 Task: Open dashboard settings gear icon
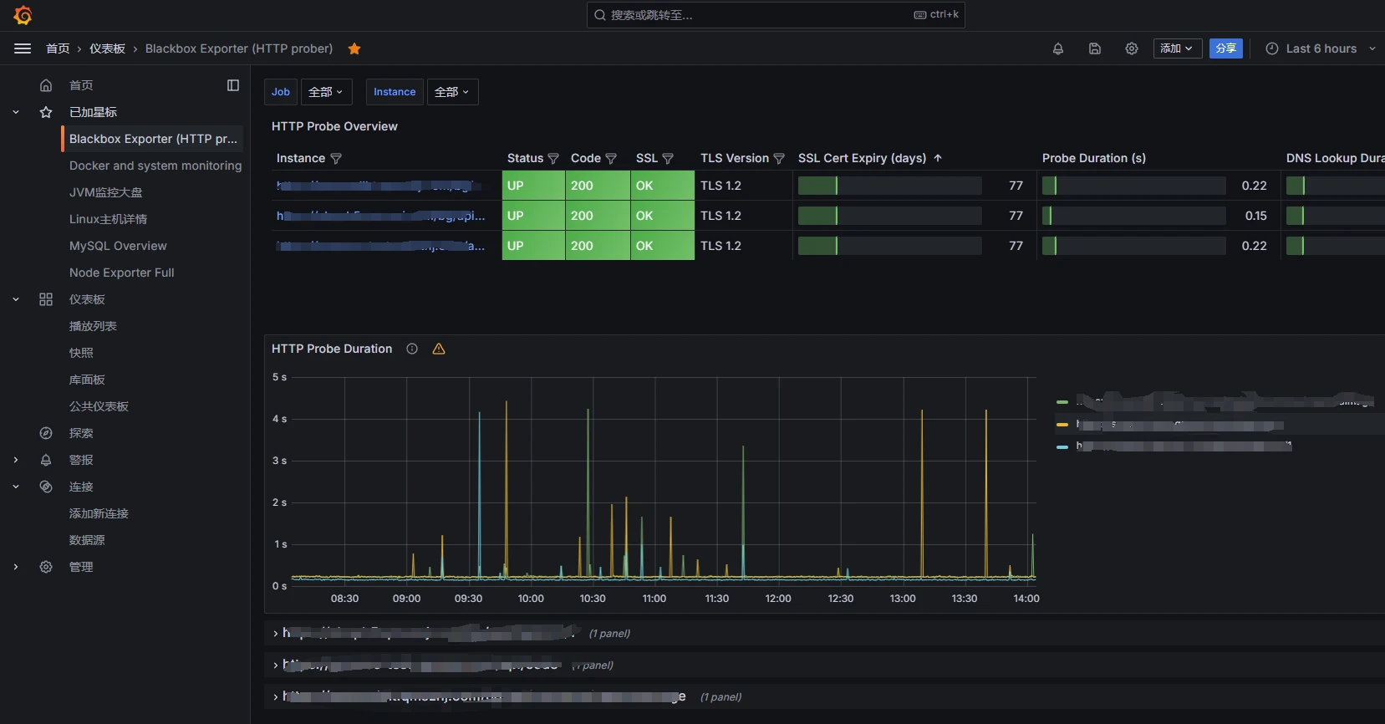click(x=1132, y=48)
